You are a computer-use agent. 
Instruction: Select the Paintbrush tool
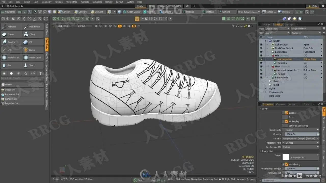(x=33, y=27)
